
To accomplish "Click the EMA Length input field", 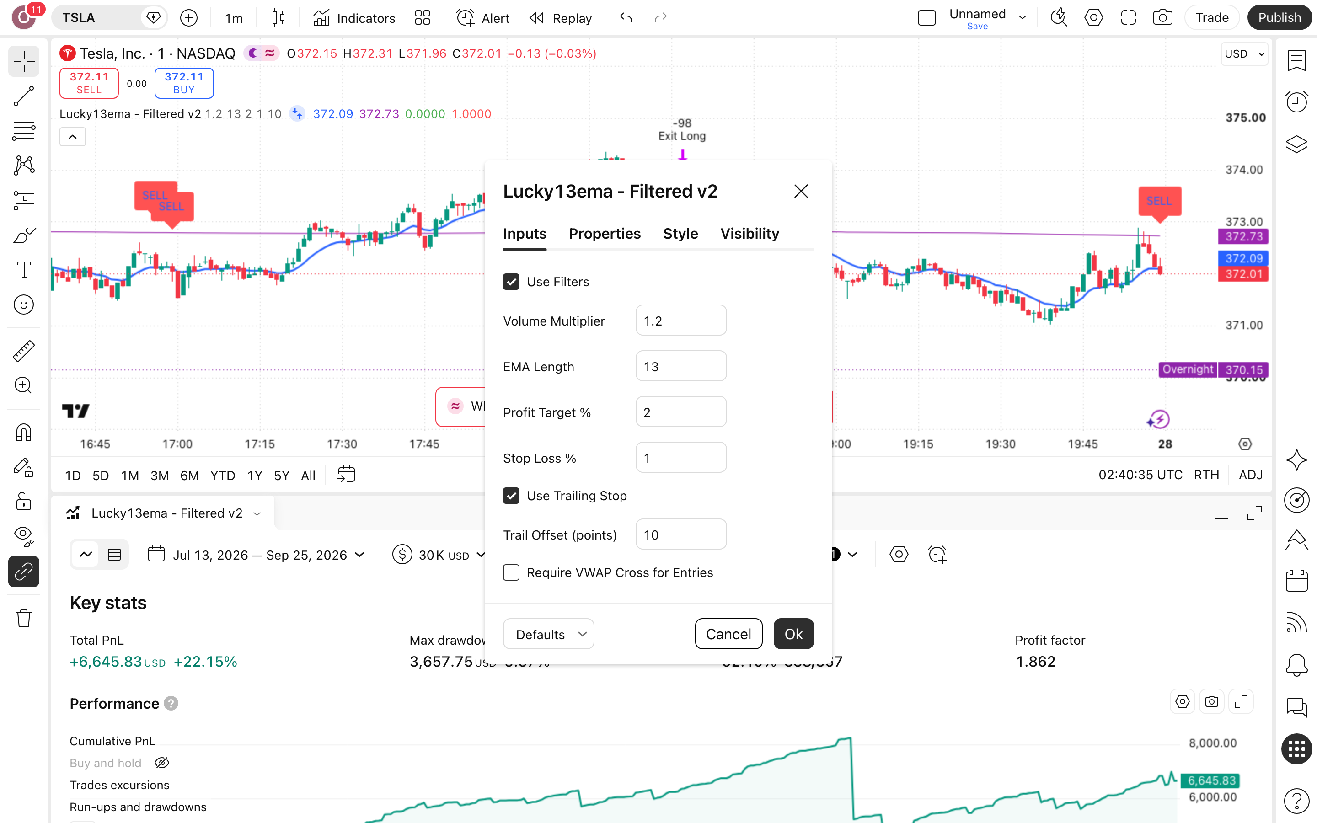I will [681, 366].
